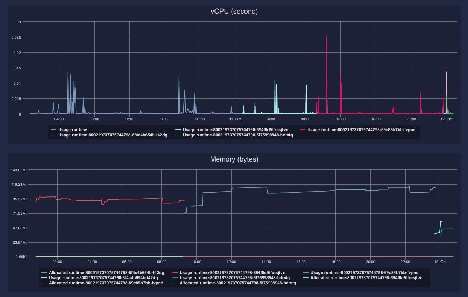
Task: Click the 0.005 y-axis value
Action: coord(16,99)
